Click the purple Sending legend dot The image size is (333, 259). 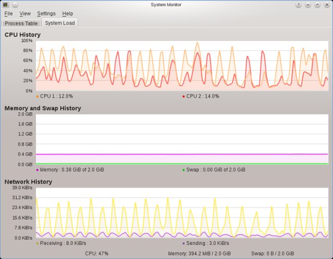(x=184, y=243)
